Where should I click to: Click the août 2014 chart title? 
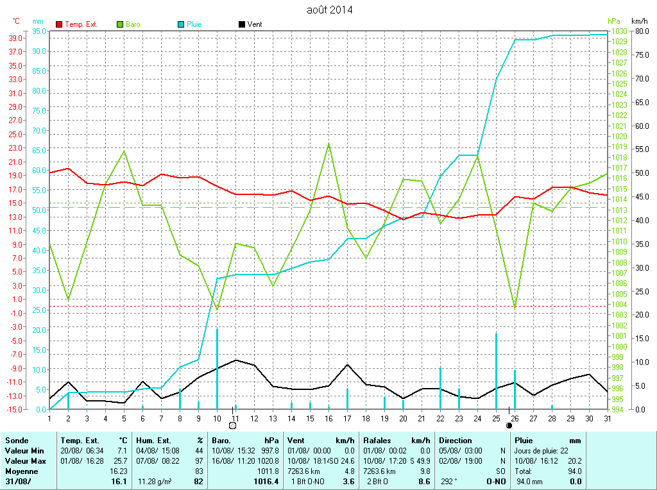click(x=329, y=10)
